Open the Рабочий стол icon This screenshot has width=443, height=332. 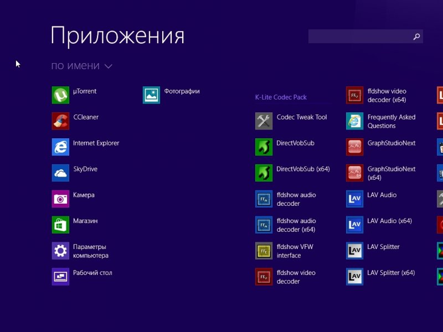tap(60, 277)
